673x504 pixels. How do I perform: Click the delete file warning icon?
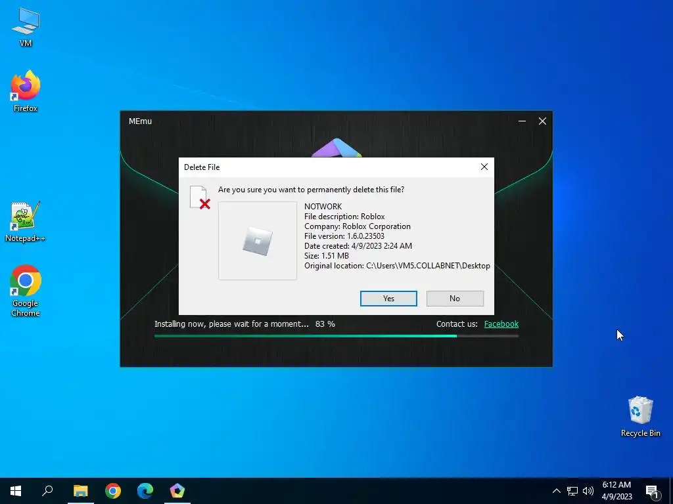tap(200, 198)
